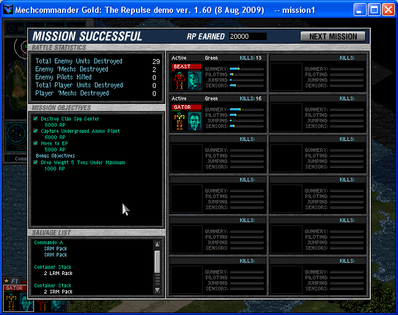Click salvage list scroll up arrow
Screen dimensions: 398x315
coord(157,244)
